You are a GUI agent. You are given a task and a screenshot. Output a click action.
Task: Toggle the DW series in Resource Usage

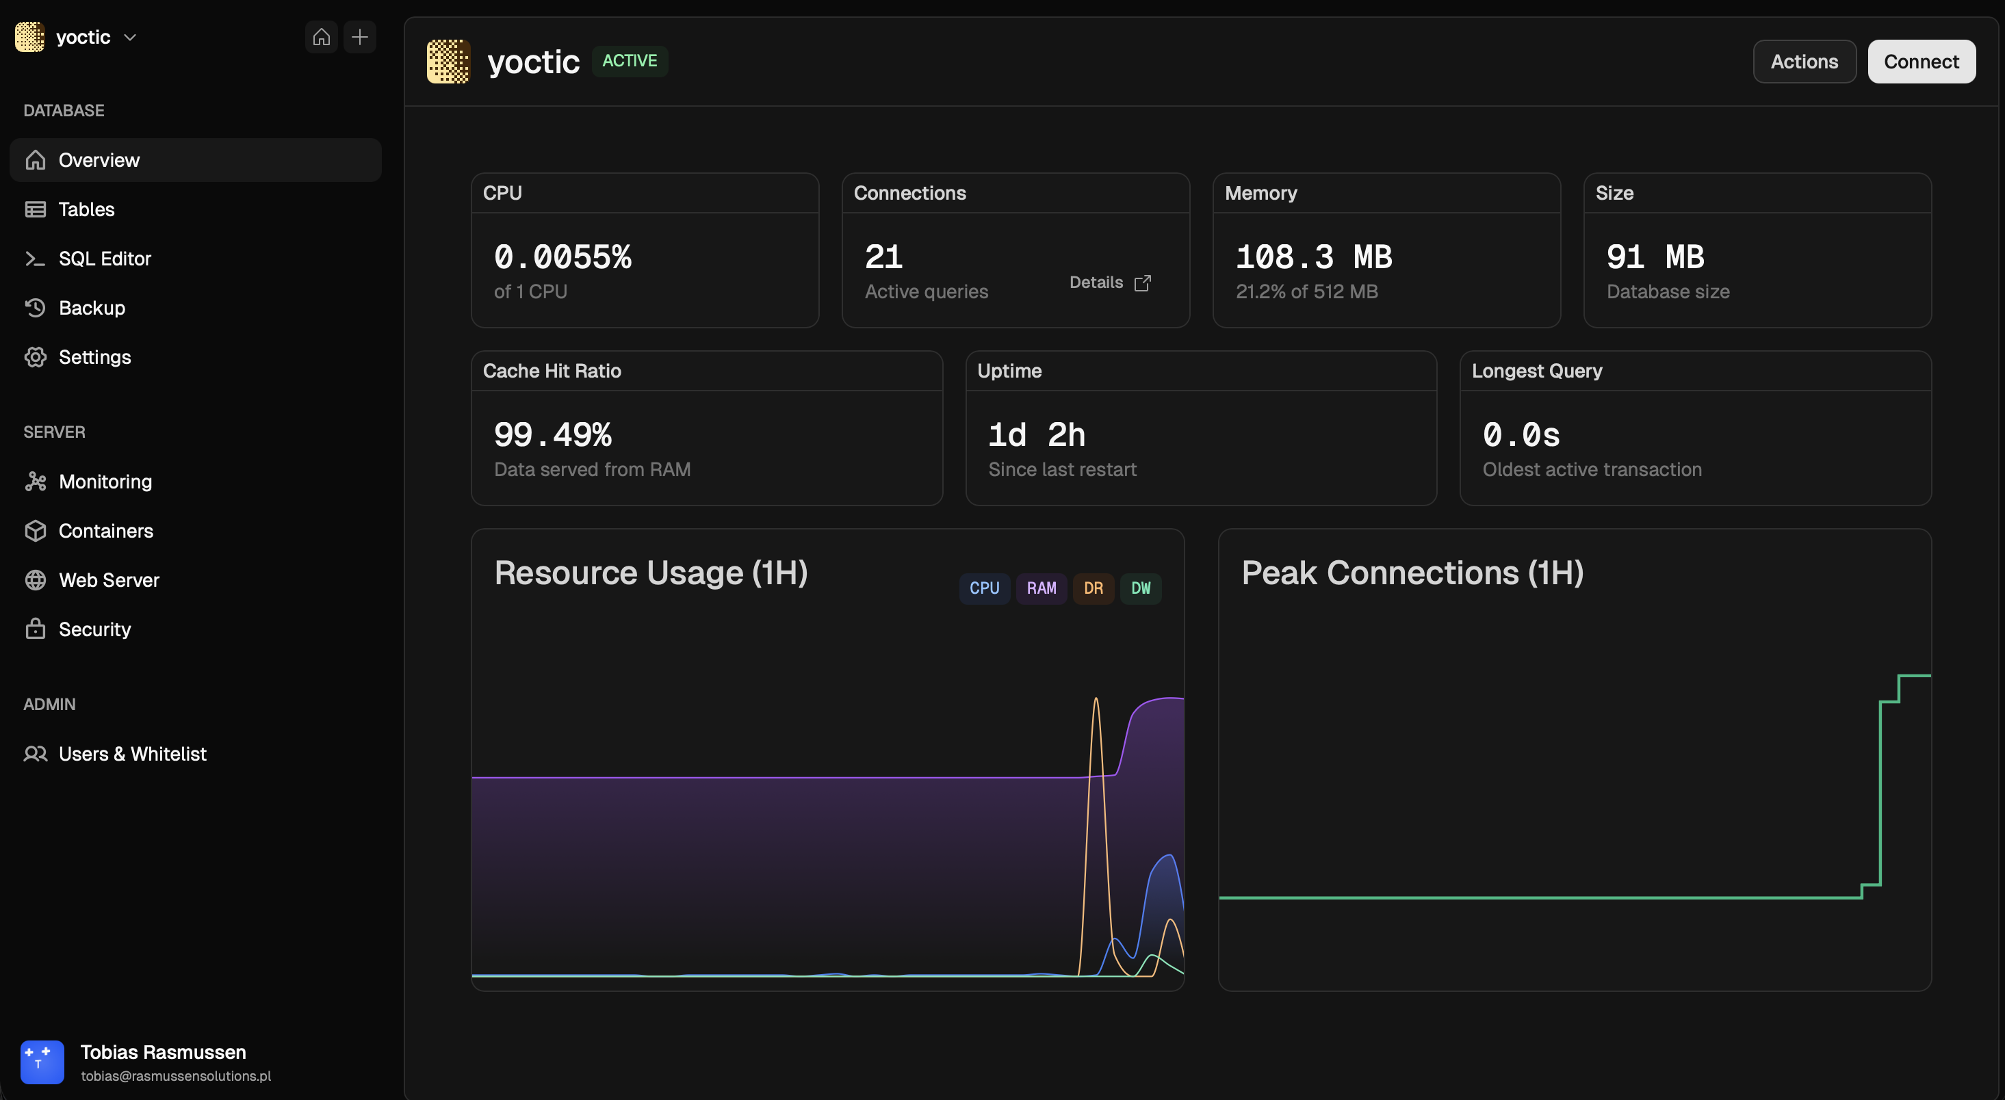pyautogui.click(x=1140, y=588)
